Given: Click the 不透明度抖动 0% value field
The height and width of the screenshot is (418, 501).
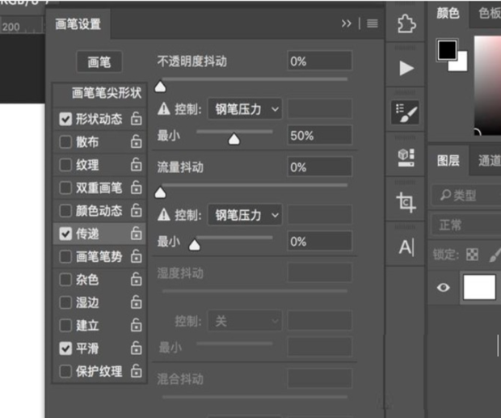Looking at the screenshot, I should point(319,61).
